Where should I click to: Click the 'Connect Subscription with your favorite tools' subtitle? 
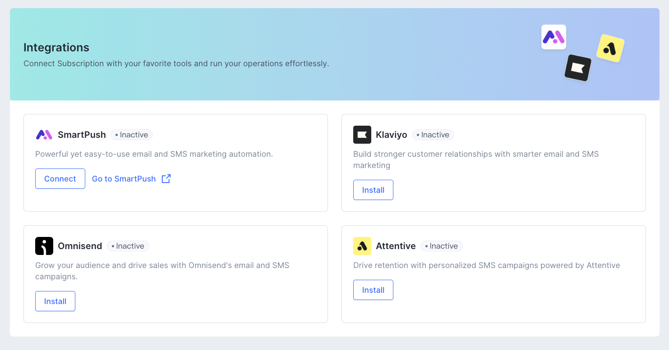tap(176, 64)
